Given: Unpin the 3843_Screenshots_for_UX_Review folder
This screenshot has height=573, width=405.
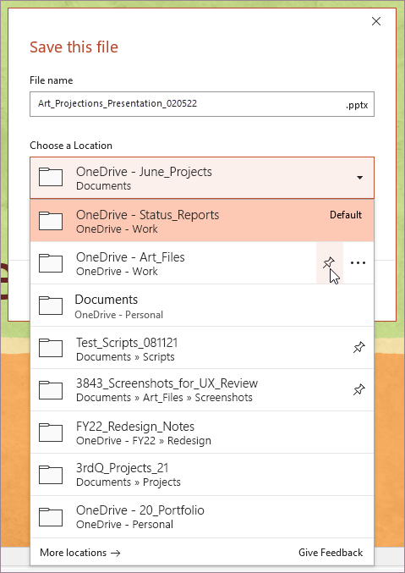Looking at the screenshot, I should coord(359,389).
